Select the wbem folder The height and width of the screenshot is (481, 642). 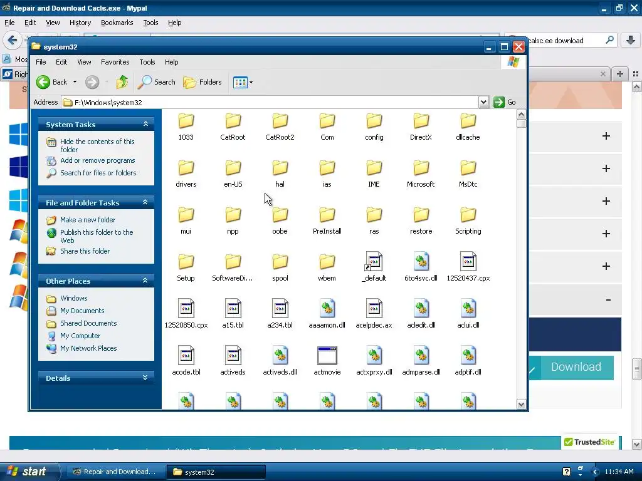(327, 268)
